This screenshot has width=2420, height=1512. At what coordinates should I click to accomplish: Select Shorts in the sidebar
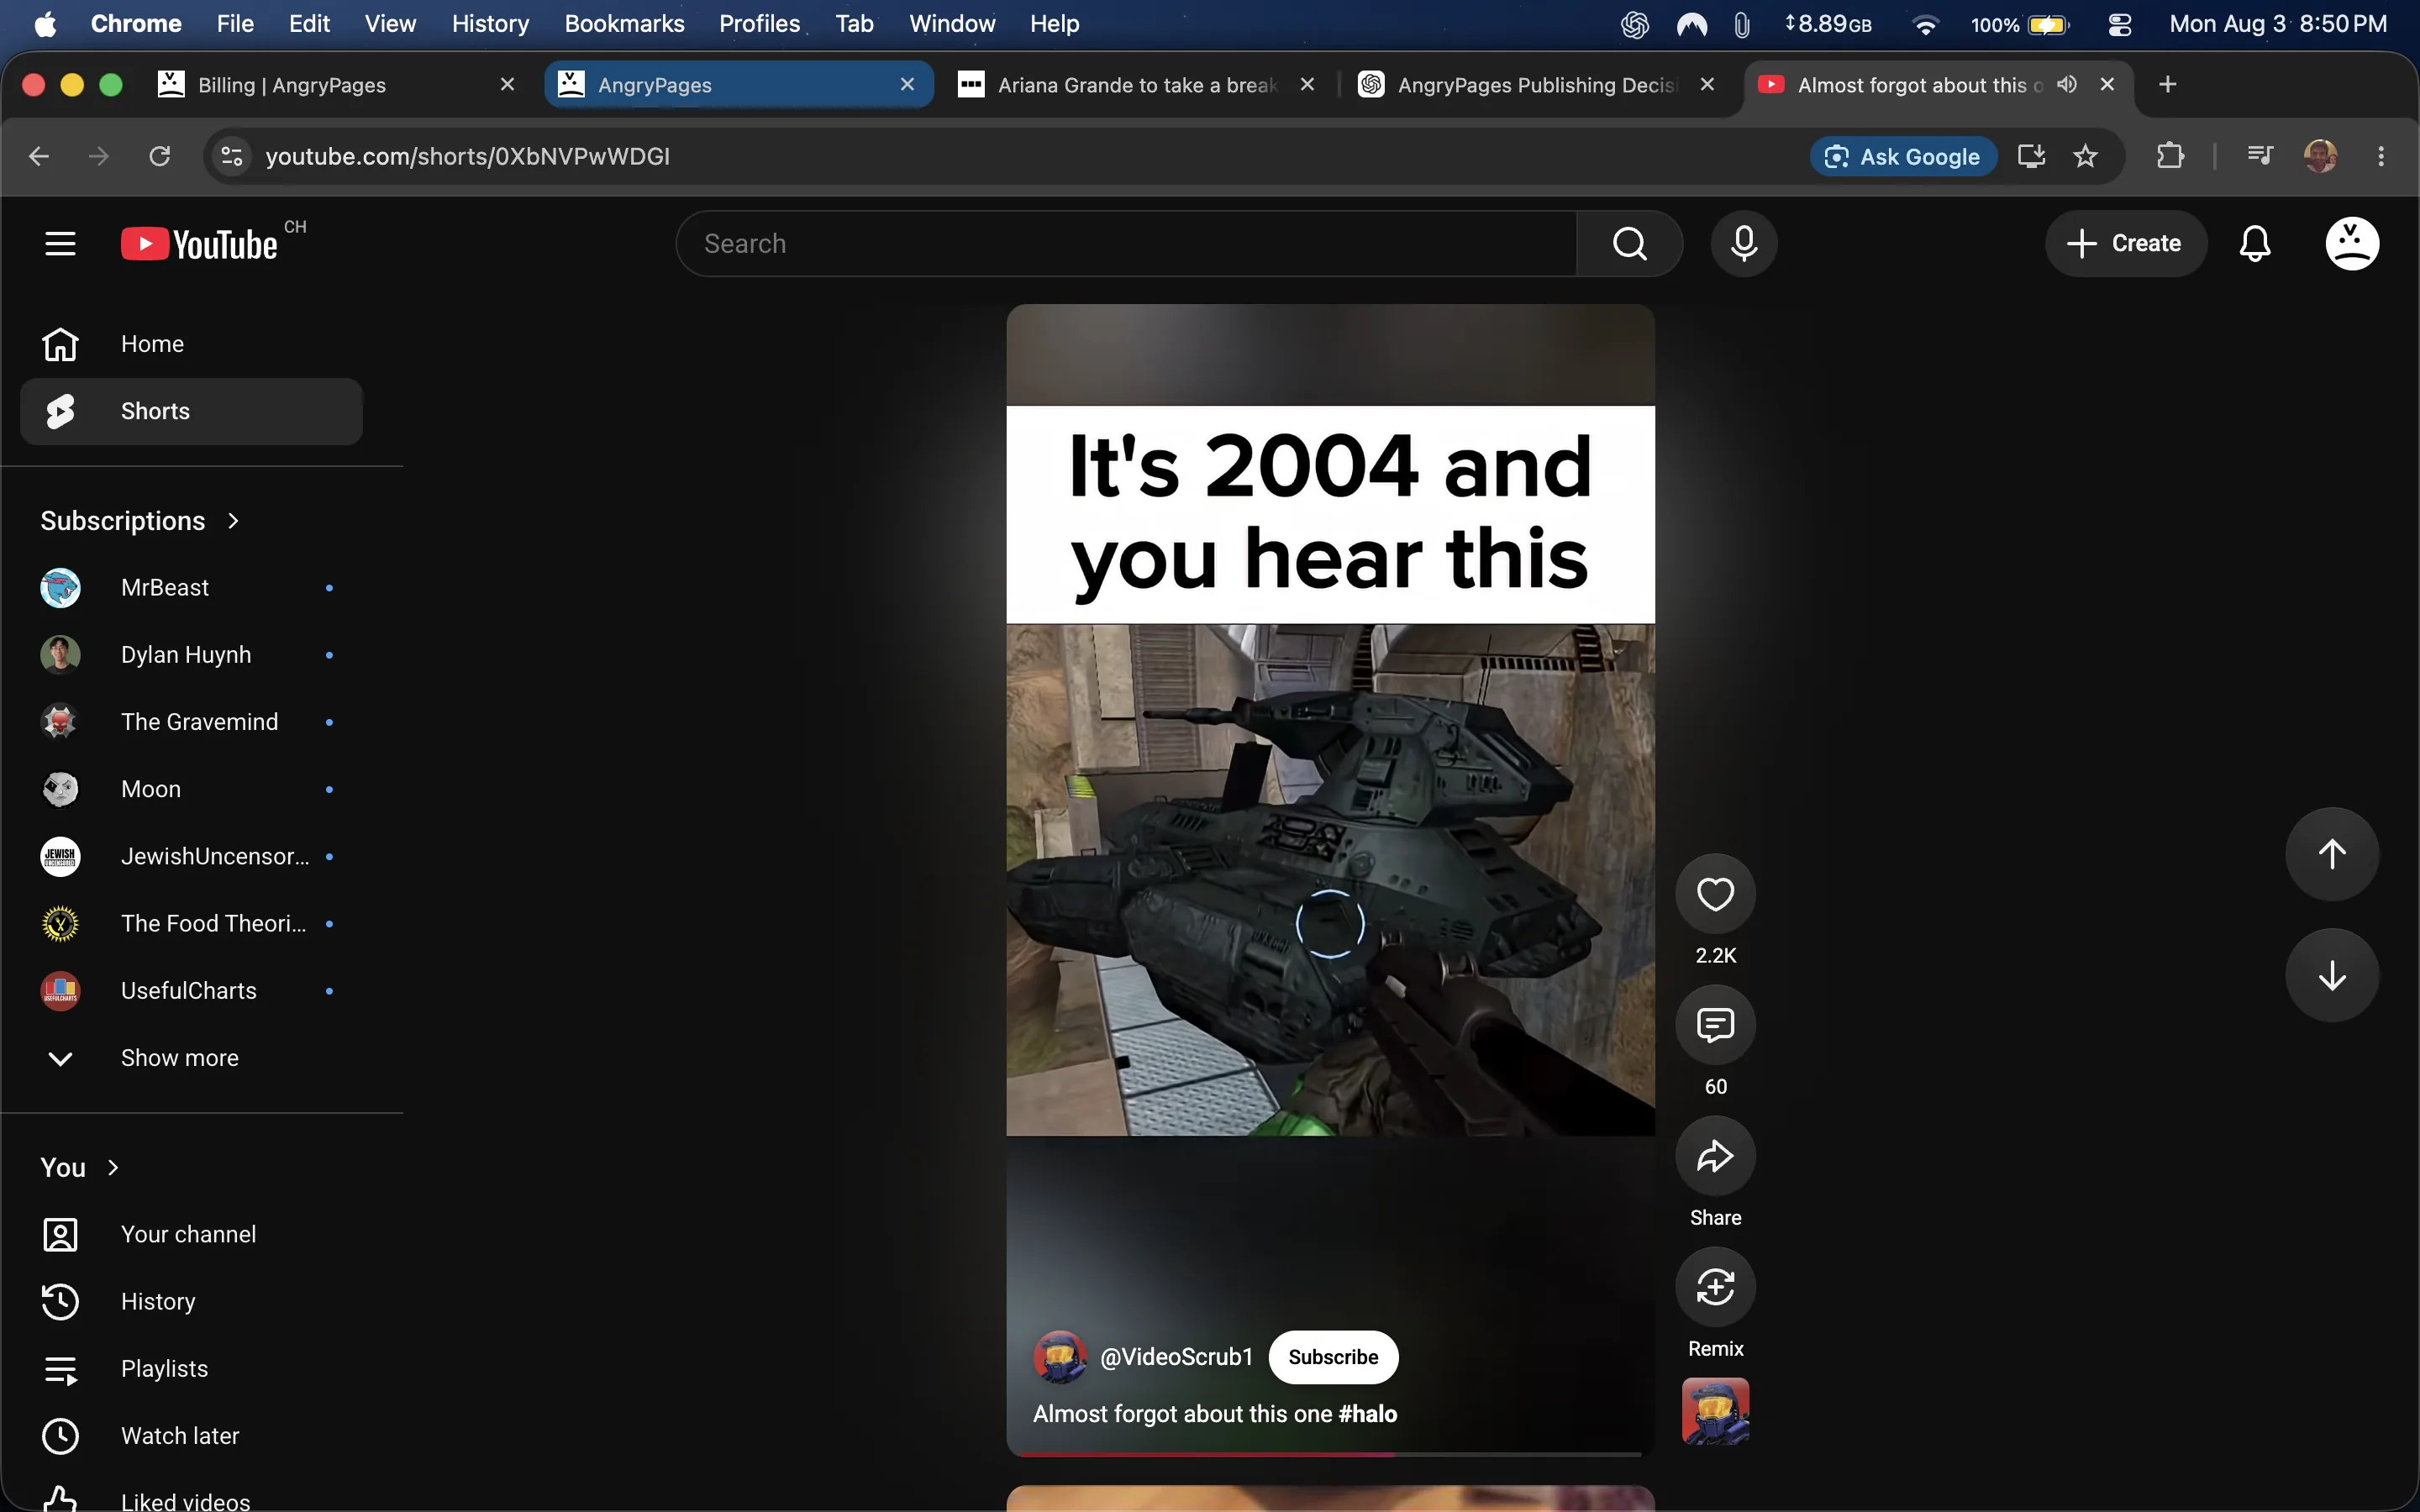coord(191,411)
